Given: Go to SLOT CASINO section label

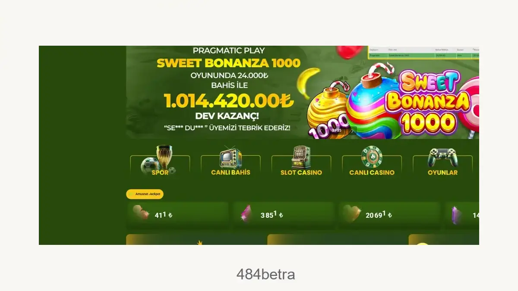Looking at the screenshot, I should [301, 172].
